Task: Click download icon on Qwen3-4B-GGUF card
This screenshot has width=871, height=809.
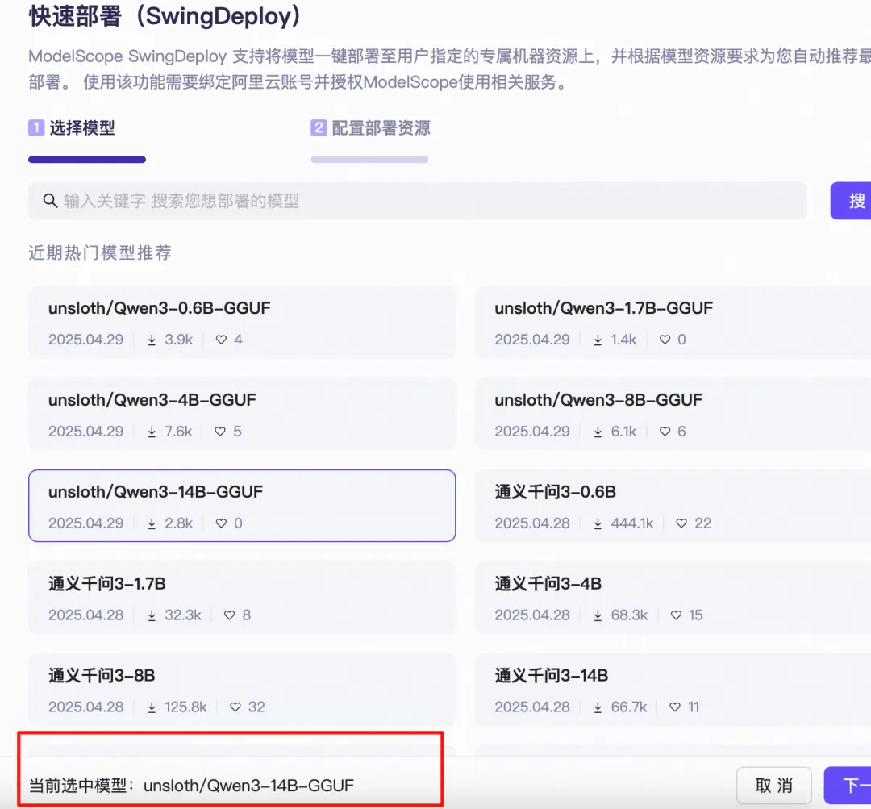Action: pos(152,432)
